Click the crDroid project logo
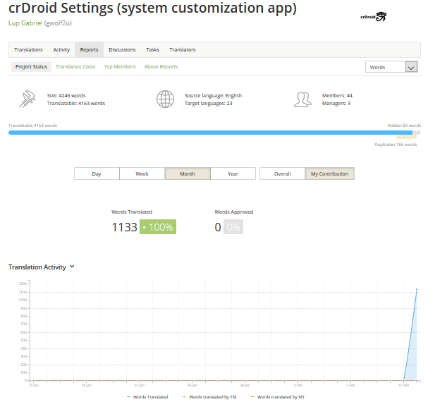Screen dimensions: 435x414 (373, 17)
